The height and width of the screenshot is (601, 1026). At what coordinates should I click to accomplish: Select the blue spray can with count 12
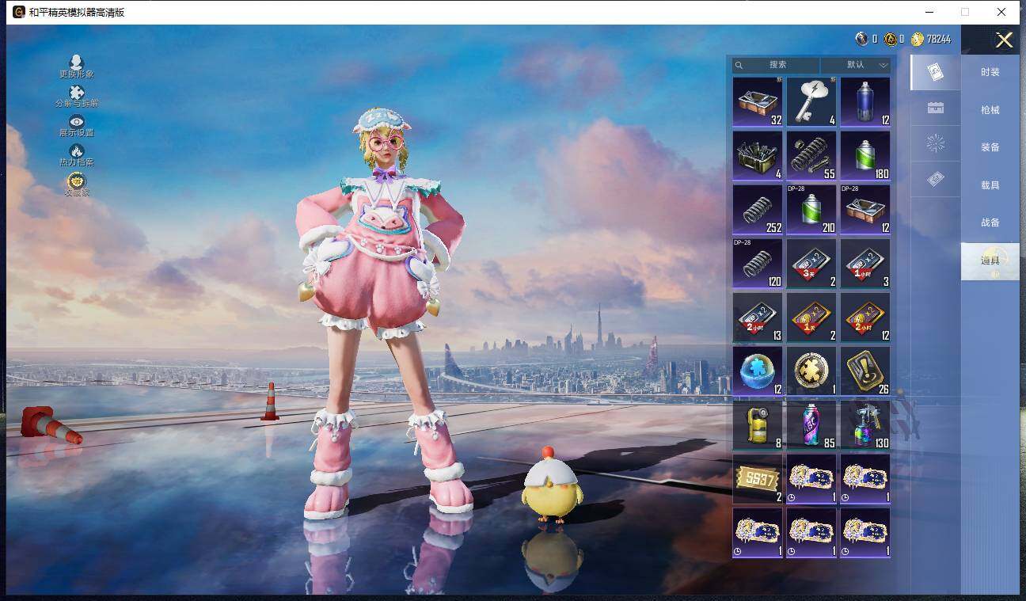point(865,102)
